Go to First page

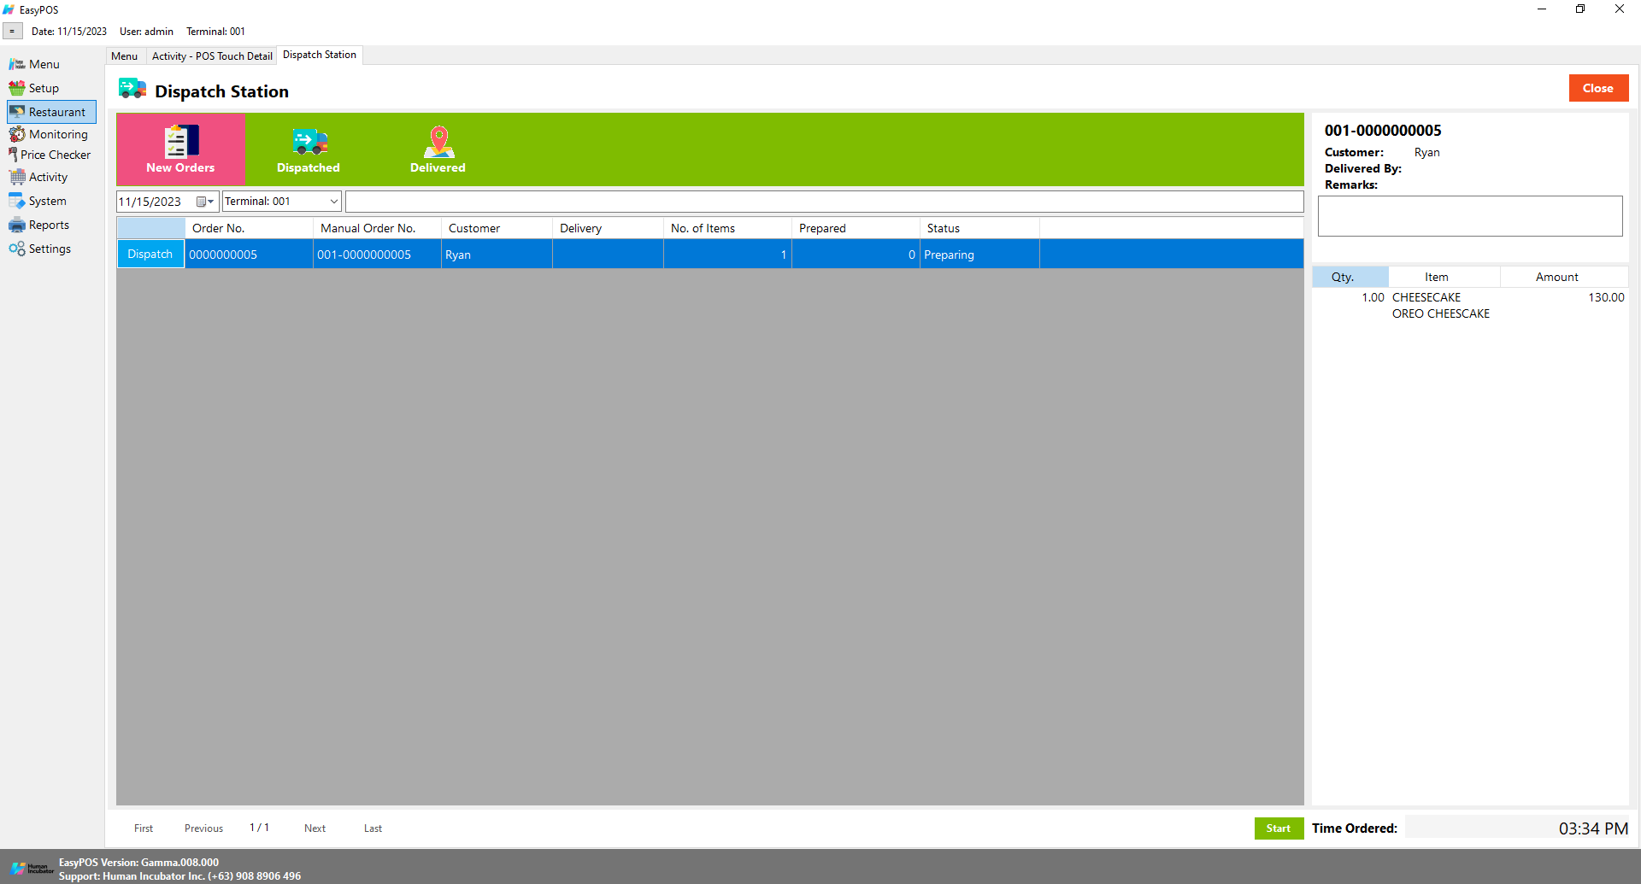144,828
